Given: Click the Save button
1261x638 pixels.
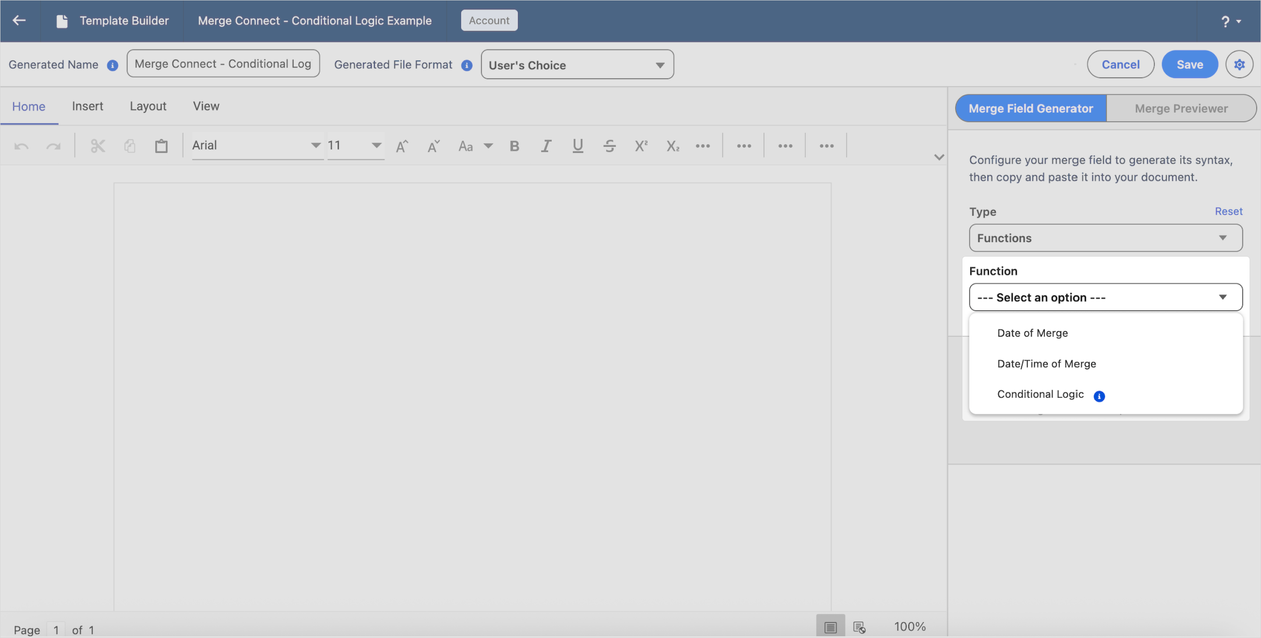Looking at the screenshot, I should coord(1190,64).
